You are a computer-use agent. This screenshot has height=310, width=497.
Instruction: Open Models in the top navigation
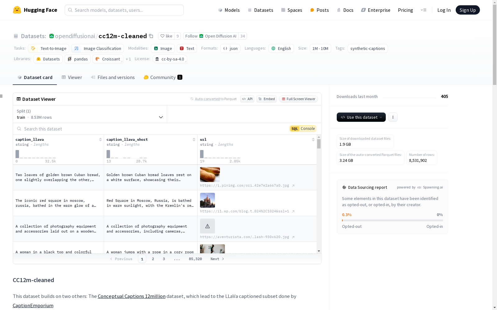[x=229, y=10]
